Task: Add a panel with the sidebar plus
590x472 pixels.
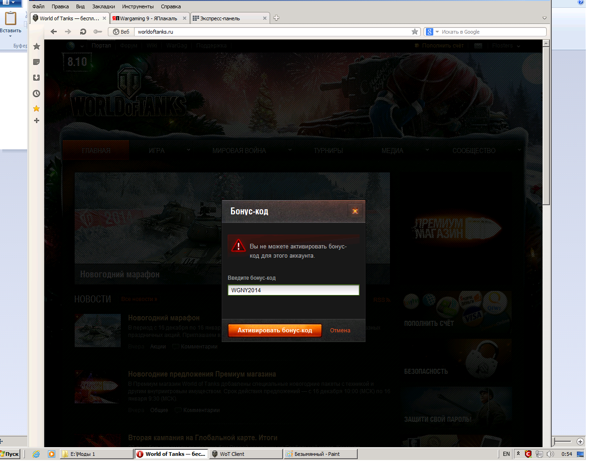Action: coord(36,121)
